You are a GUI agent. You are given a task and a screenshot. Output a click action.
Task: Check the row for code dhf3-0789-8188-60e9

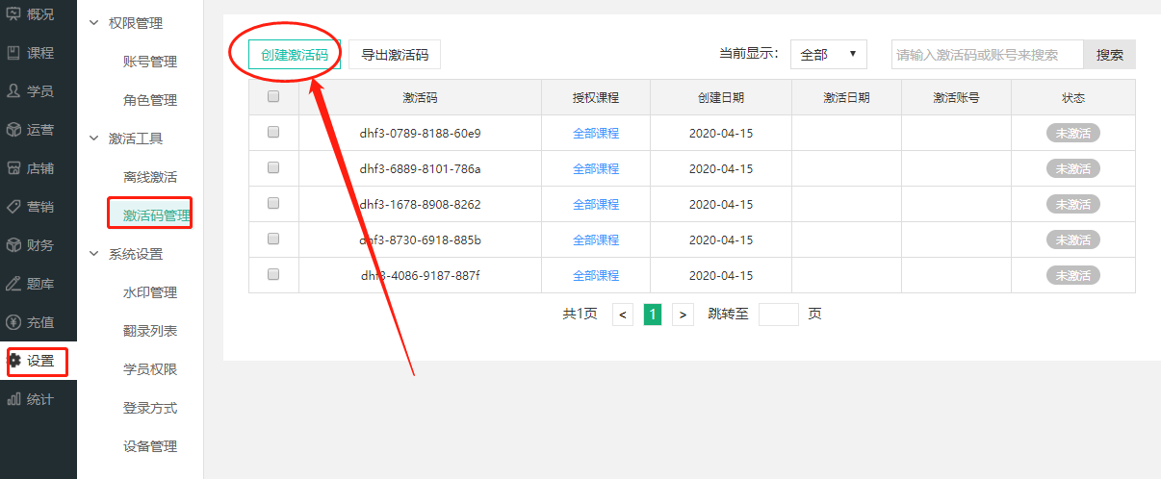point(273,133)
